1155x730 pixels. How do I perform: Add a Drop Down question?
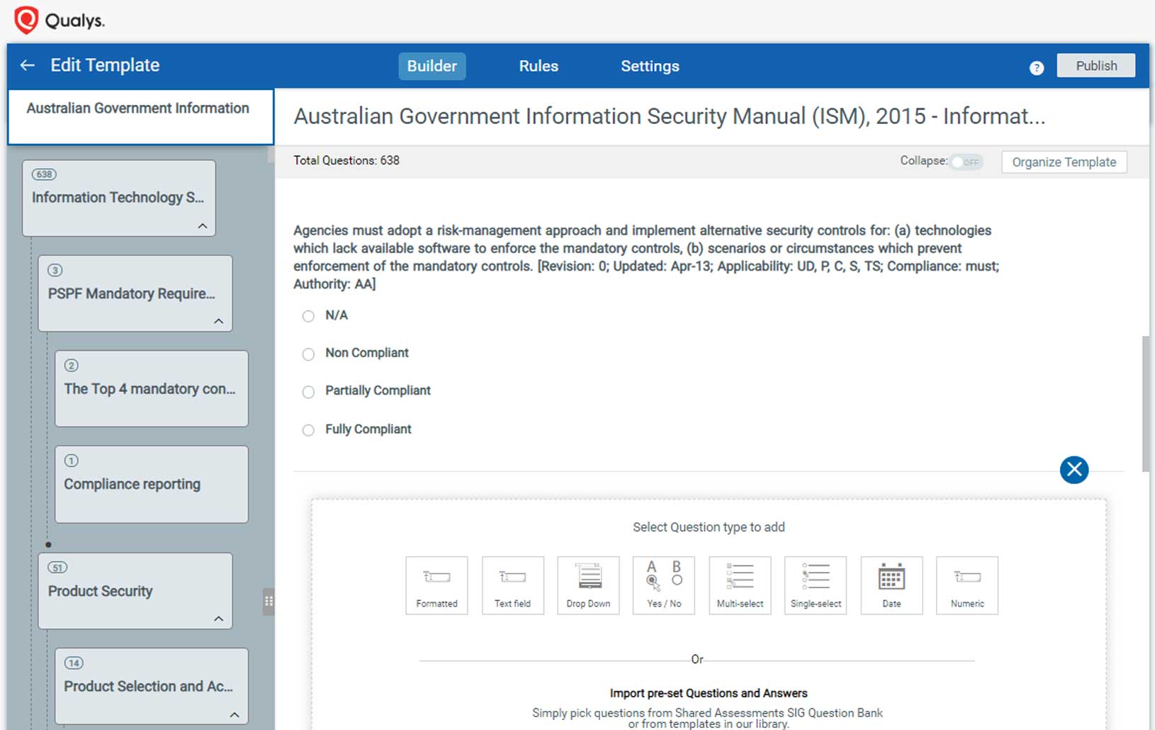(x=588, y=585)
